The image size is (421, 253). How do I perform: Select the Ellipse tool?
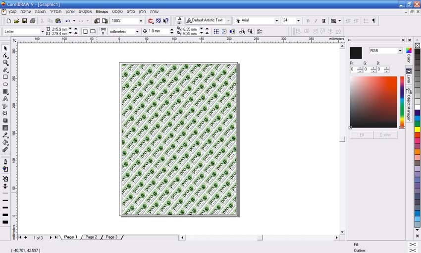pyautogui.click(x=5, y=84)
